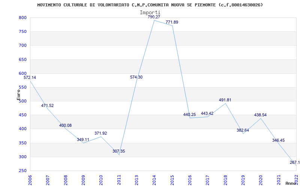Select data label 771.89 for 2015
The image size is (300, 187).
172,22
